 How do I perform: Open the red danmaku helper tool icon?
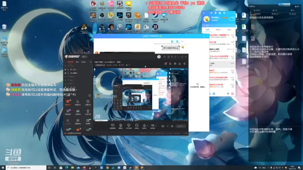68,102
